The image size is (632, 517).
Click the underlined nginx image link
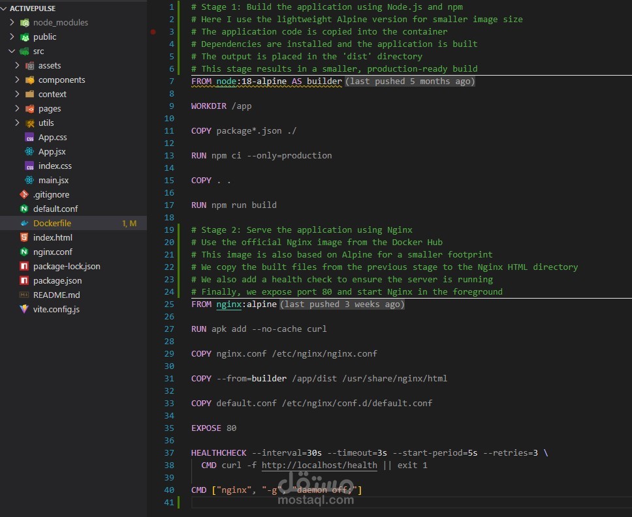click(x=229, y=304)
